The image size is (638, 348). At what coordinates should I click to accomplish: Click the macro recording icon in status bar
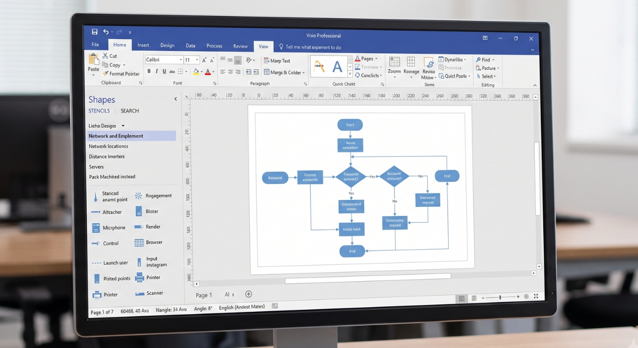(x=275, y=306)
